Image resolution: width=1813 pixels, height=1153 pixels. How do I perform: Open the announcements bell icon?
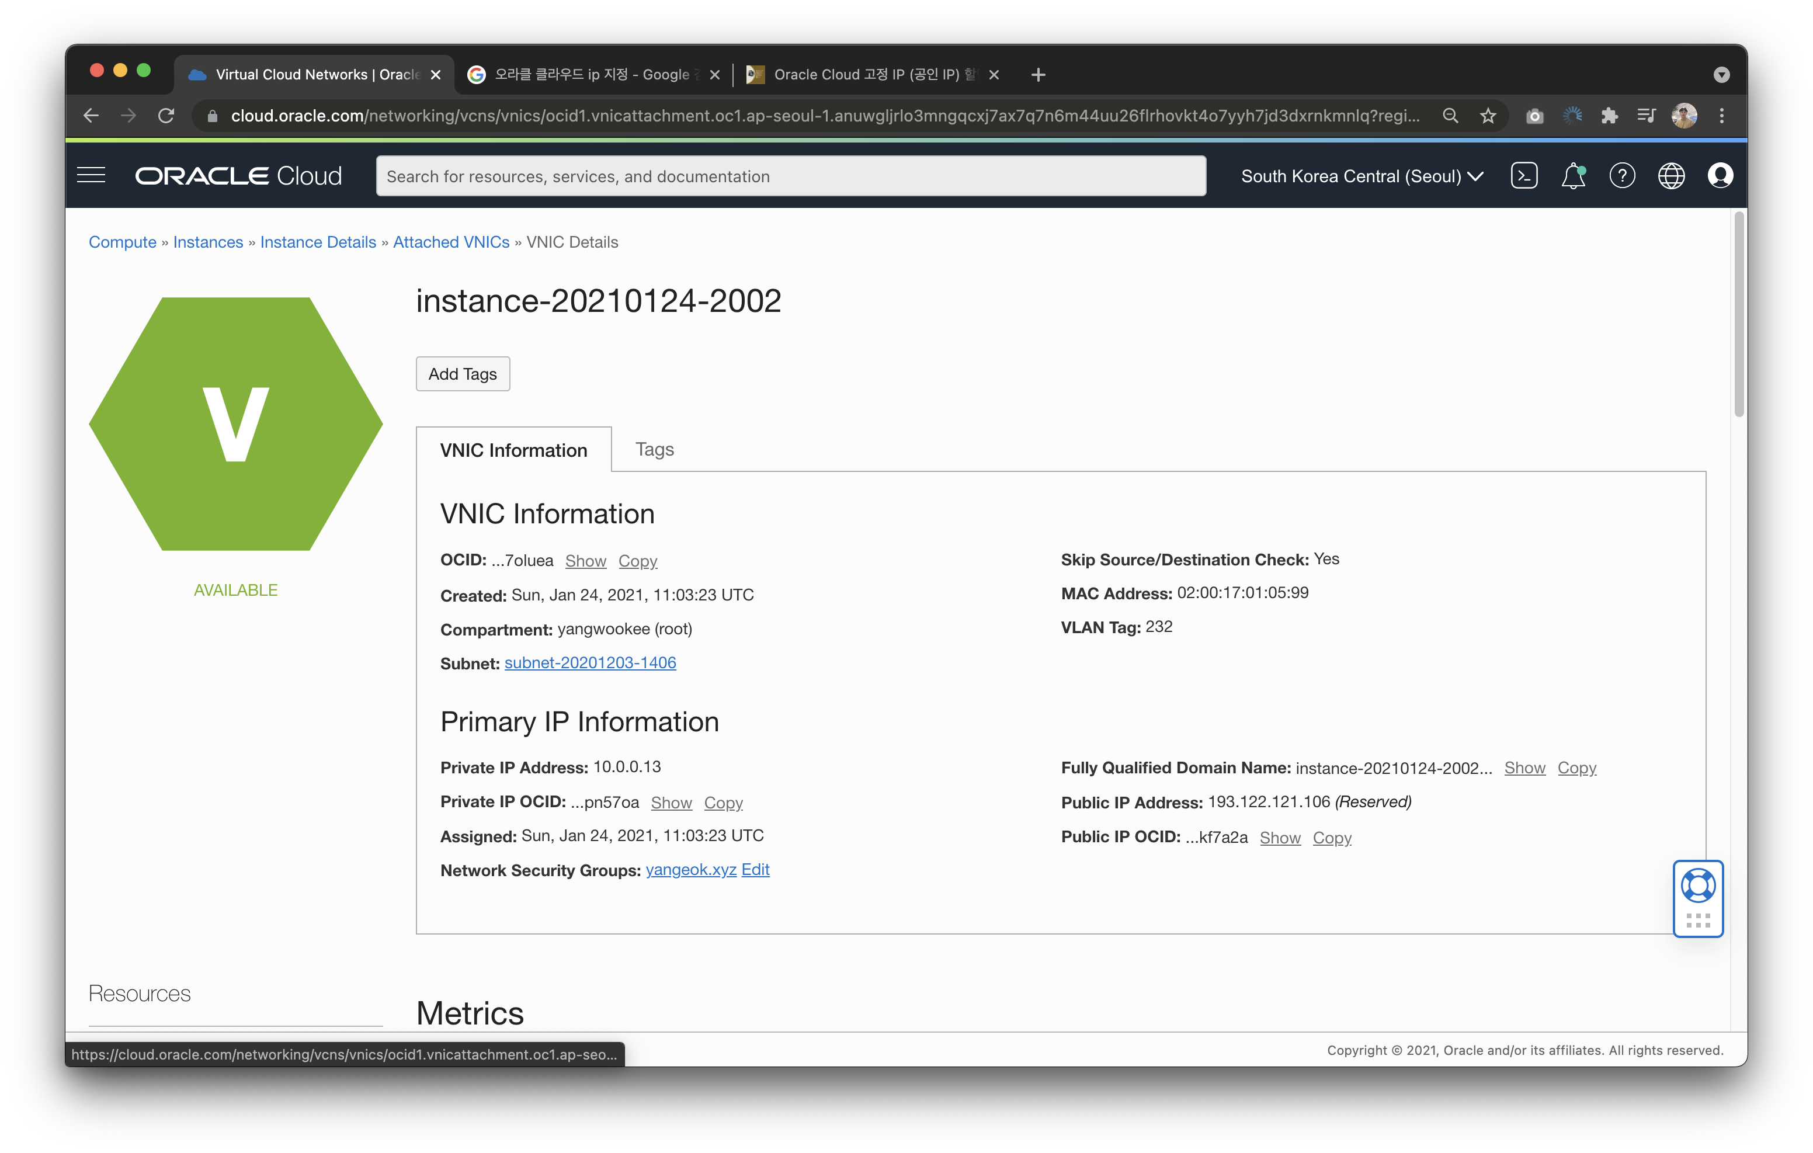pyautogui.click(x=1573, y=176)
